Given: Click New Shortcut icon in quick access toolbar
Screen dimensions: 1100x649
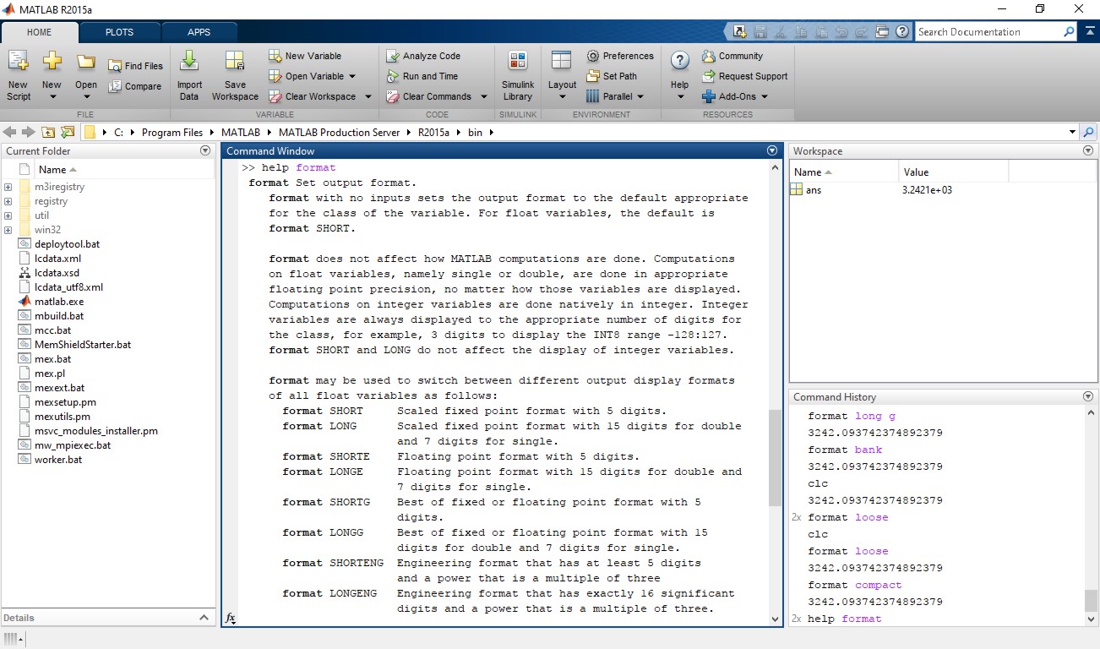Looking at the screenshot, I should (740, 32).
